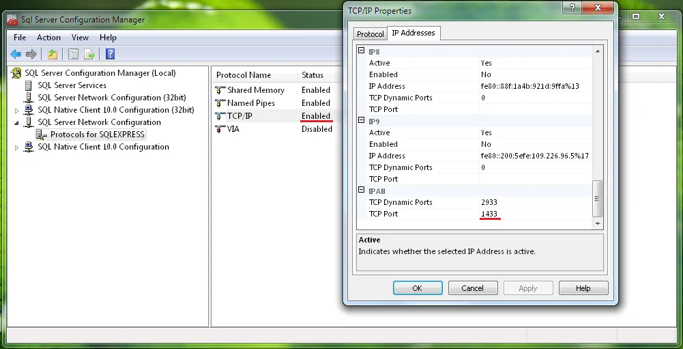Click the TCP/IP Properties question-mark button
The height and width of the screenshot is (349, 683).
pyautogui.click(x=572, y=8)
